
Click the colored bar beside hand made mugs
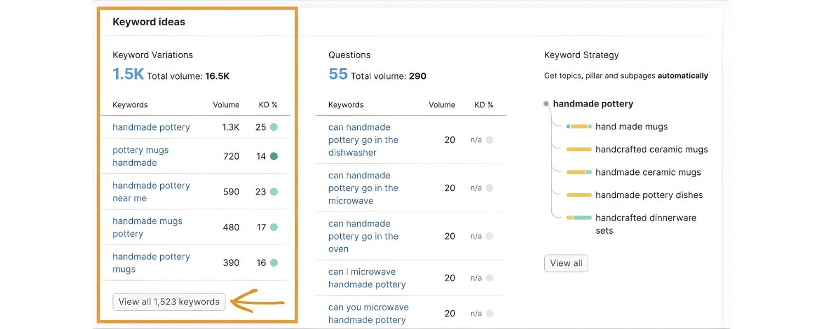tap(579, 127)
